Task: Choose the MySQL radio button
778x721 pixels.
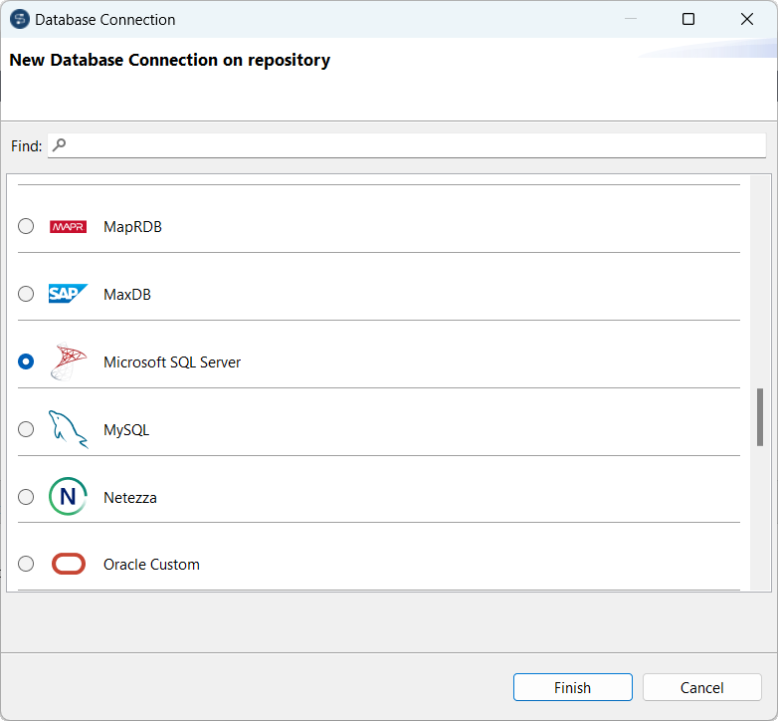Action: tap(26, 429)
